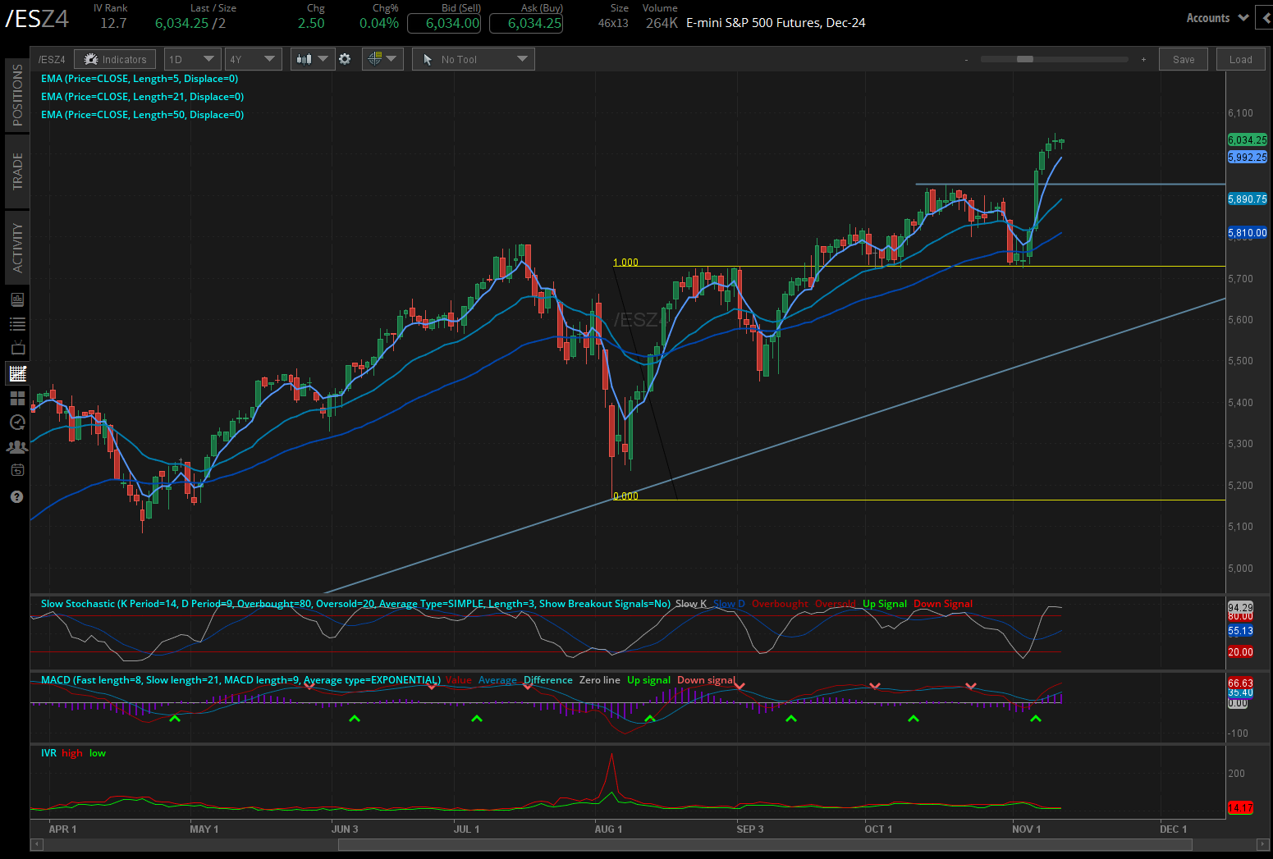Open the community (people) icon in sidebar
This screenshot has height=859, width=1273.
tap(16, 446)
